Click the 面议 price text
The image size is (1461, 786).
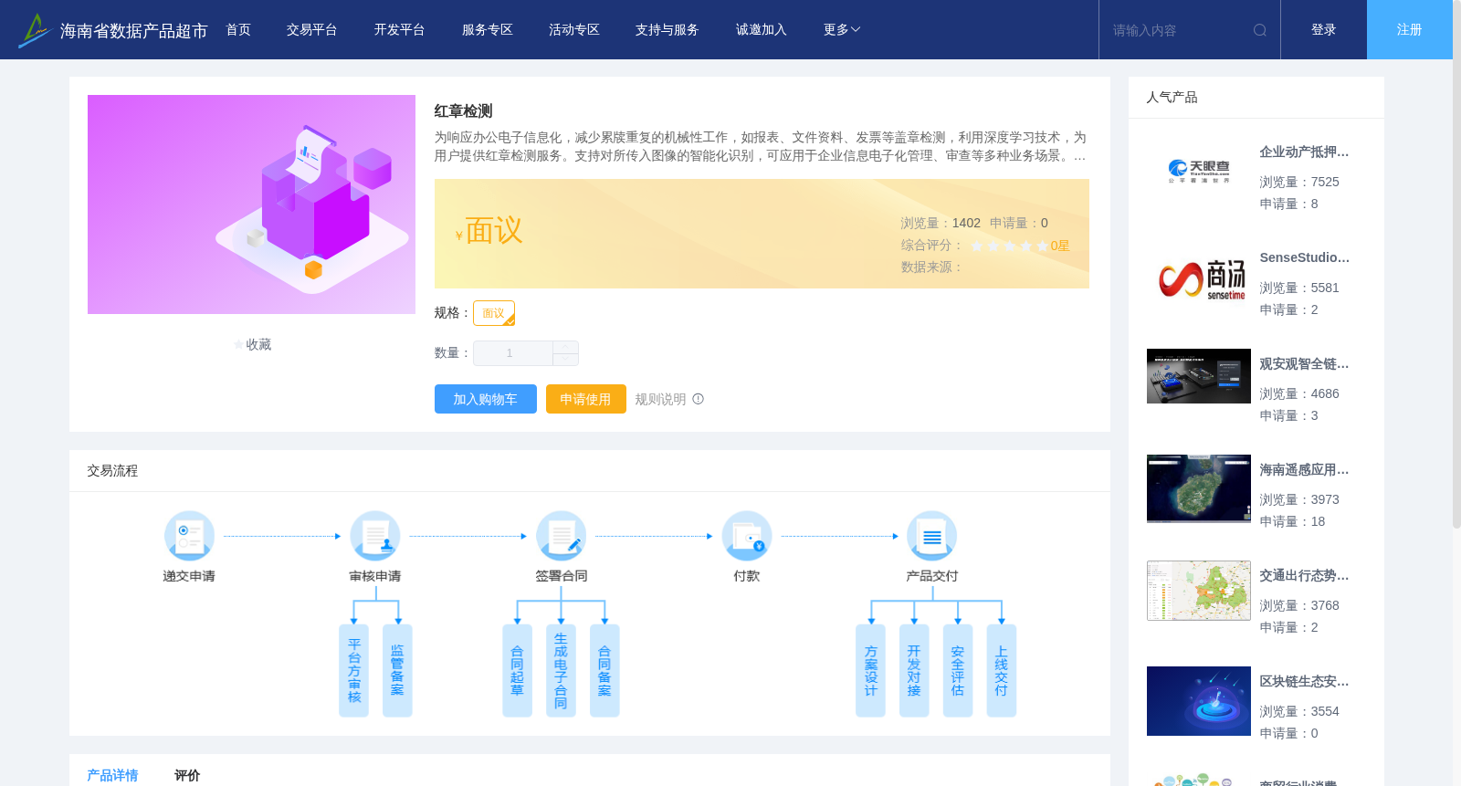tap(494, 231)
